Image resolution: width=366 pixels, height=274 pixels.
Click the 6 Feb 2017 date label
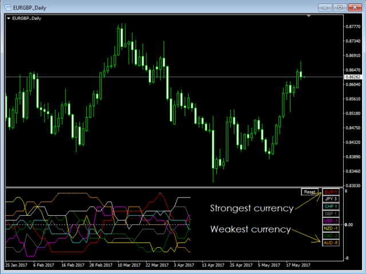point(43,265)
